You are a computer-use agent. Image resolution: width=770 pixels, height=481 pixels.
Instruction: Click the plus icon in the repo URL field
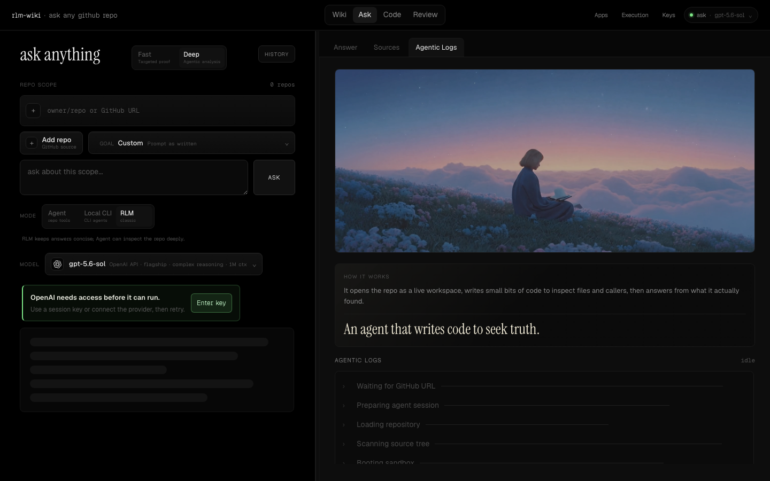[33, 111]
